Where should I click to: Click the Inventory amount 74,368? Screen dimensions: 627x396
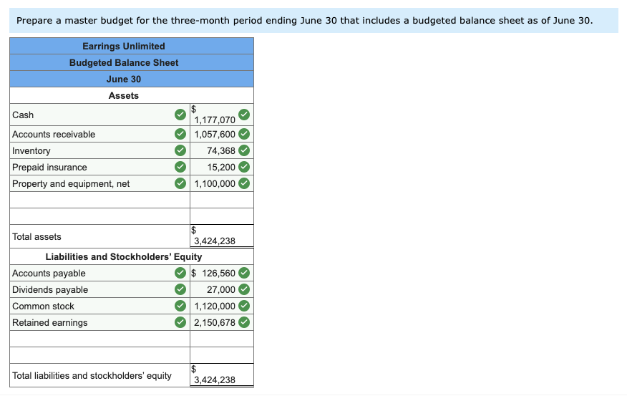pyautogui.click(x=222, y=150)
